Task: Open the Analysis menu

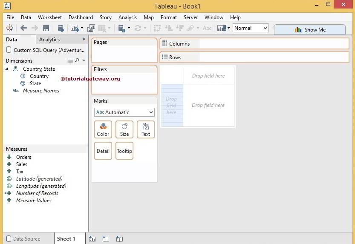Action: click(127, 17)
